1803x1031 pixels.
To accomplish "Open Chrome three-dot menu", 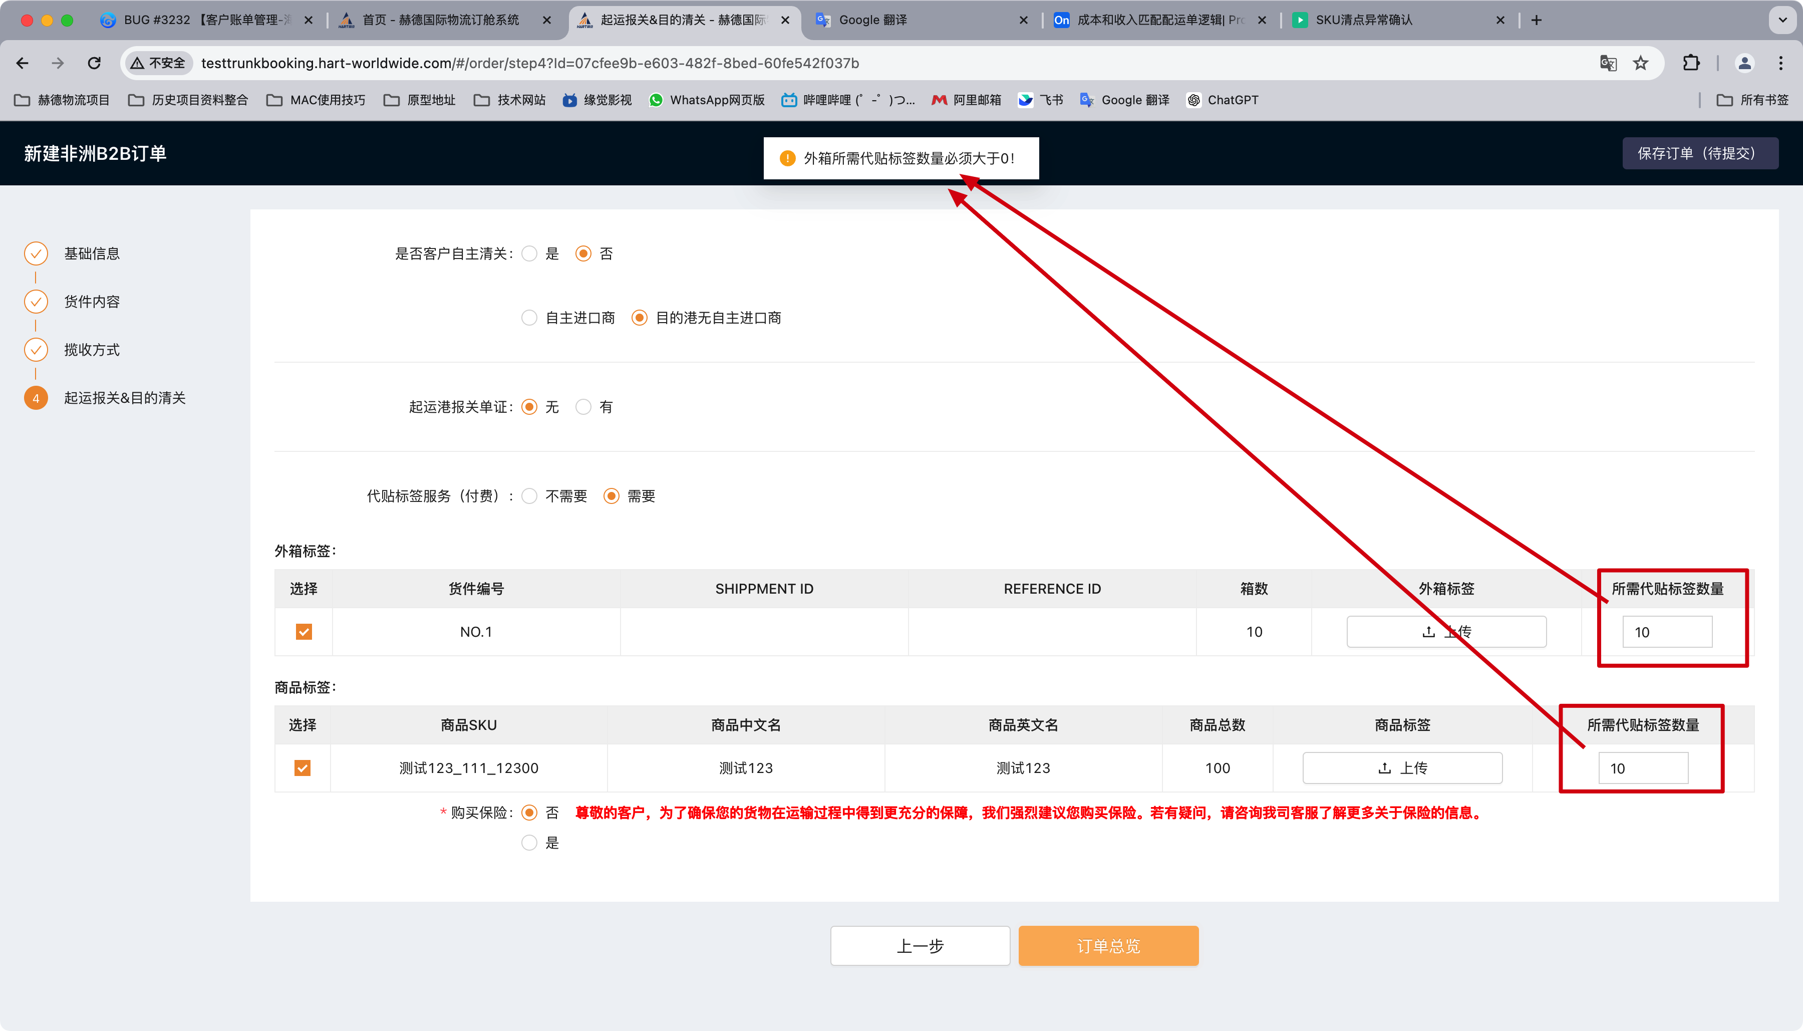I will (1780, 63).
